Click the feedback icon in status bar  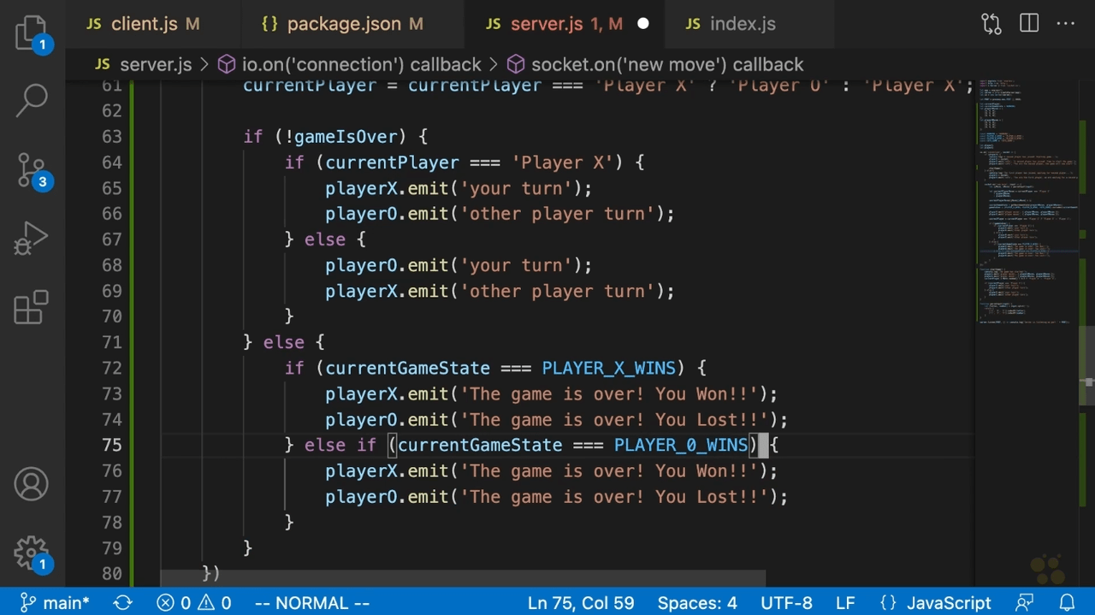(x=1025, y=603)
